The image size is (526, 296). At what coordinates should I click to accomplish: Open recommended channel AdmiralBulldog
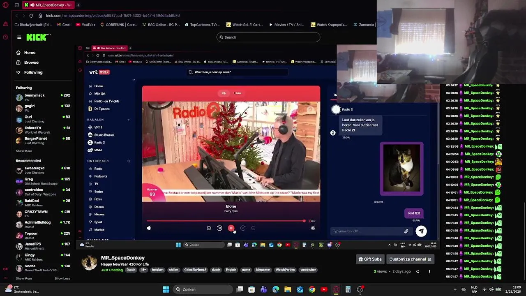point(43,224)
